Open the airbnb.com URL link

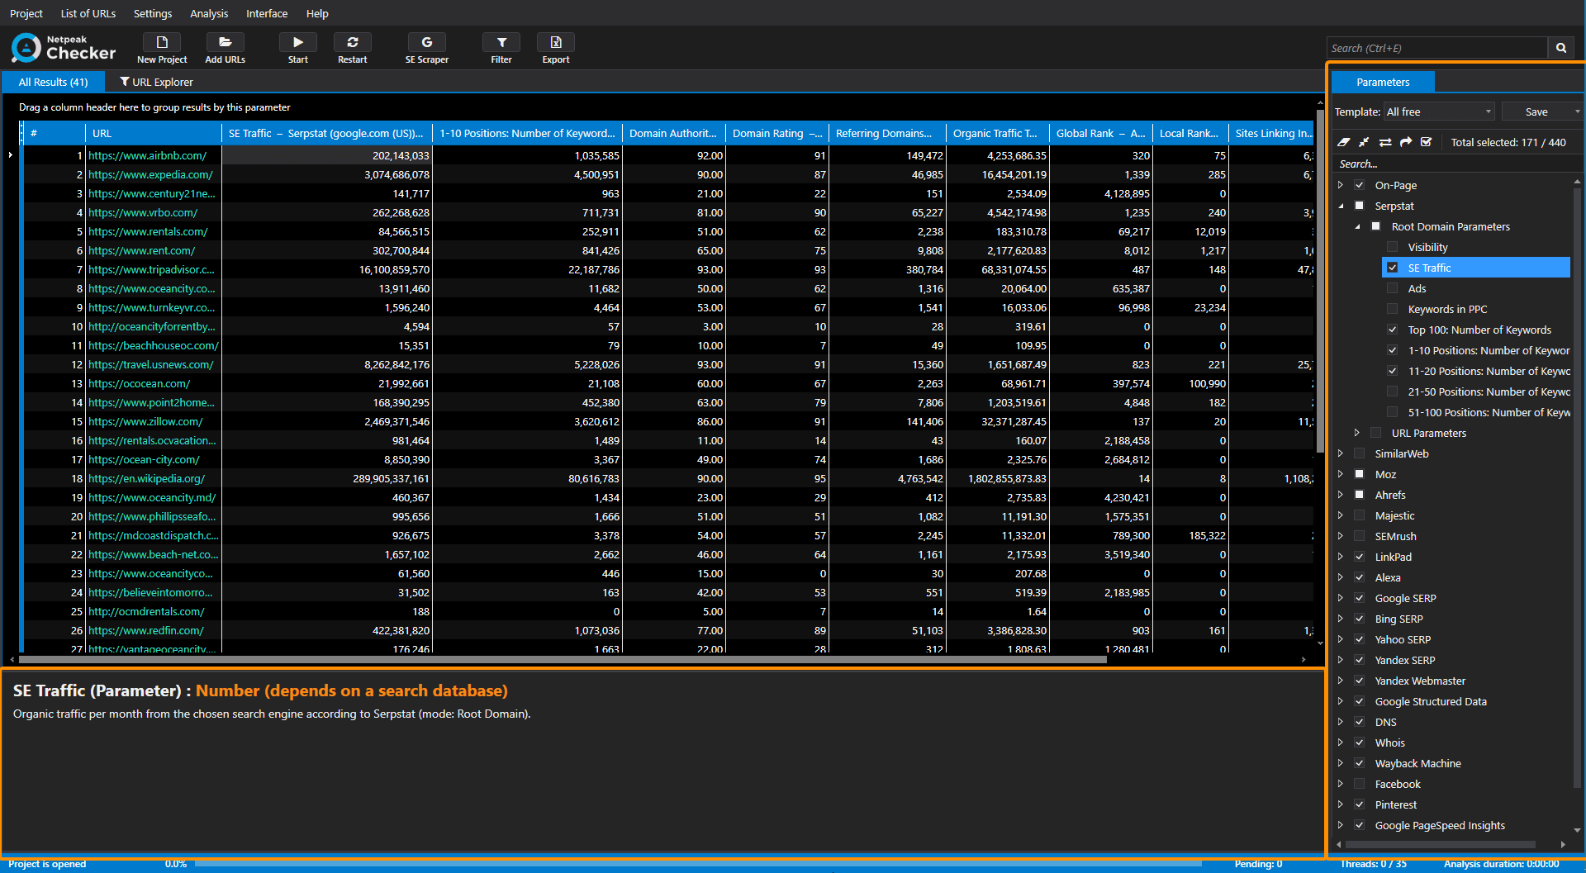148,155
